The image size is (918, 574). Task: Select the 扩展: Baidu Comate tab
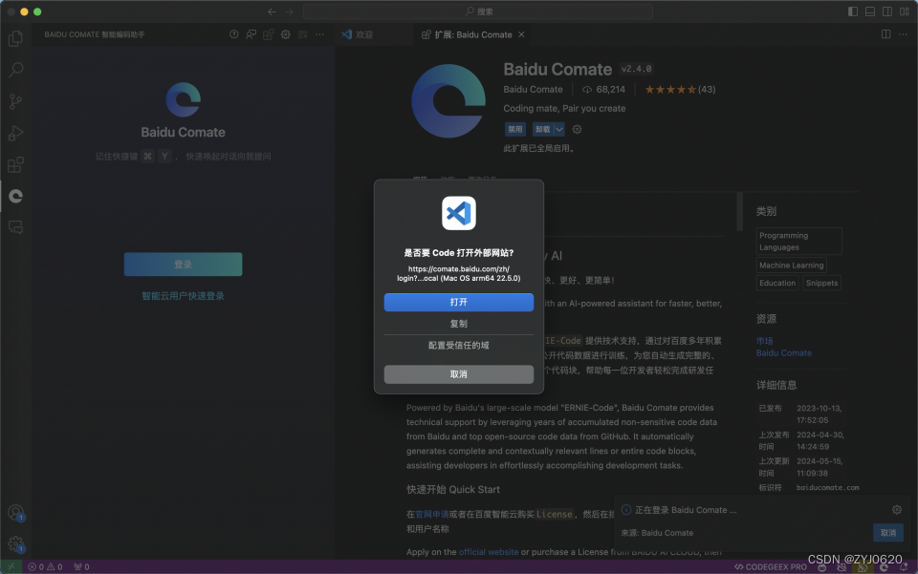click(473, 34)
